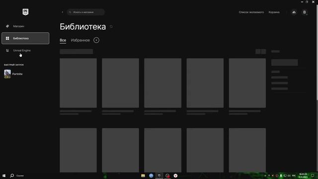Image resolution: width=318 pixels, height=179 pixels.
Task: Open Yandex Browser from the taskbar
Action: pyautogui.click(x=175, y=176)
